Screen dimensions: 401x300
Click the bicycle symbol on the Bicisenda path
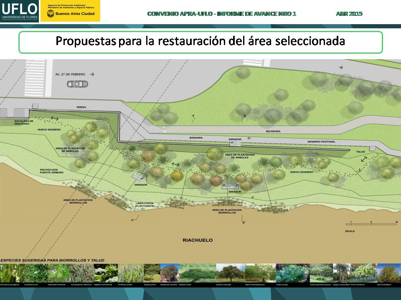(249, 137)
